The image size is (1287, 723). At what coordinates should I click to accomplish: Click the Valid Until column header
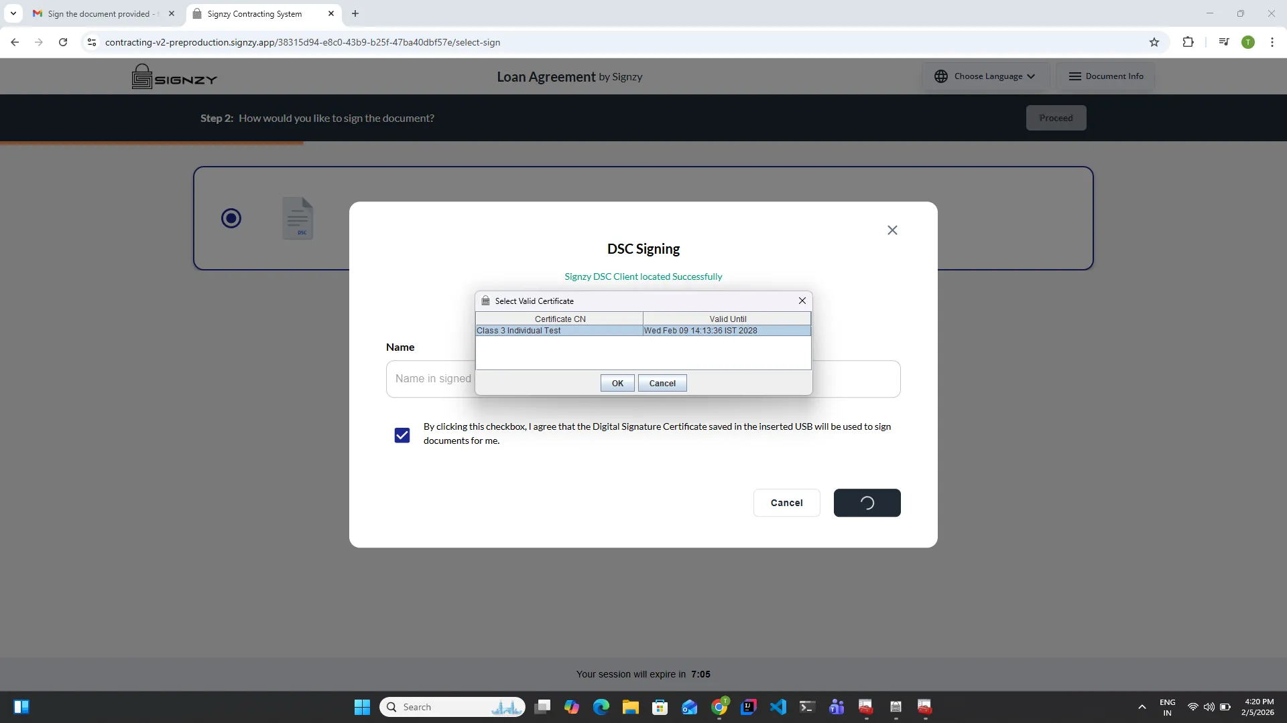point(727,319)
